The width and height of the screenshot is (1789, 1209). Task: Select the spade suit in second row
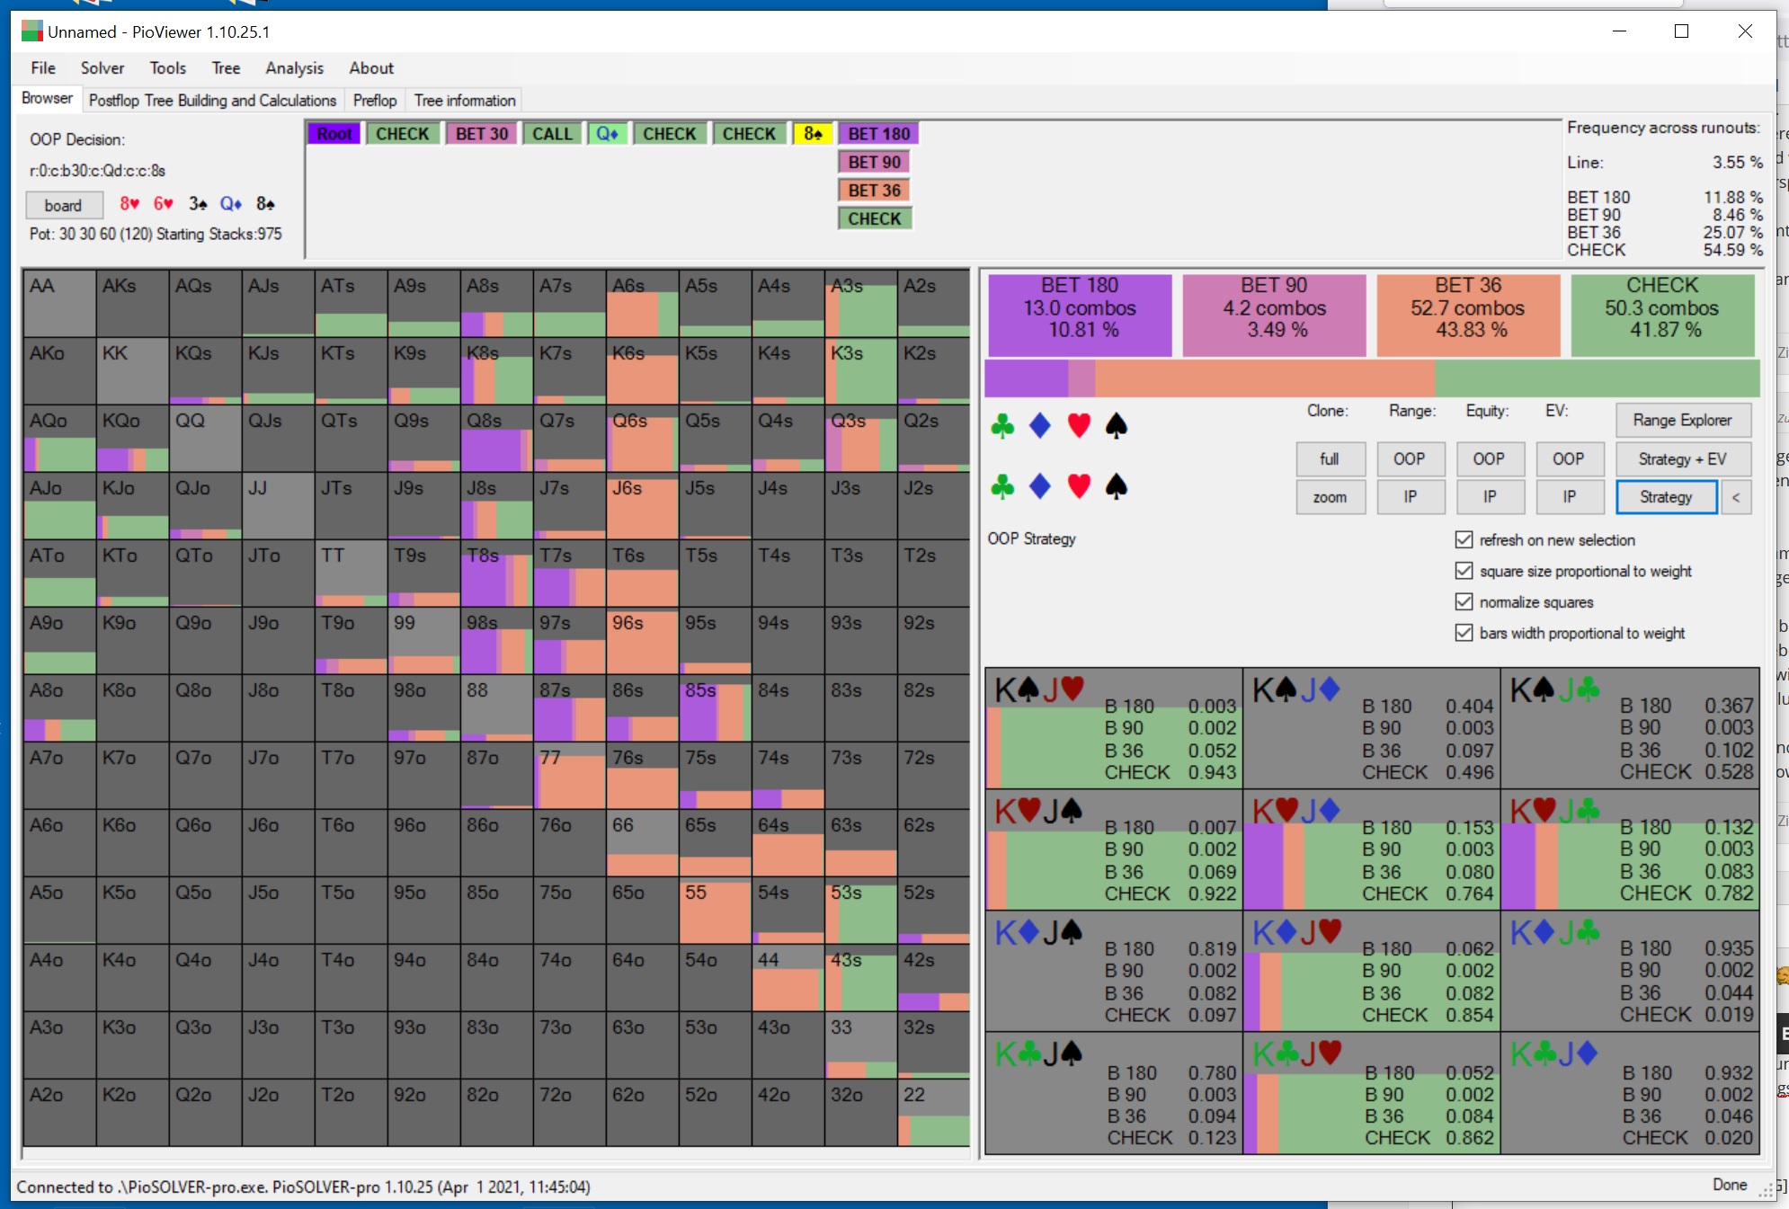(x=1117, y=486)
